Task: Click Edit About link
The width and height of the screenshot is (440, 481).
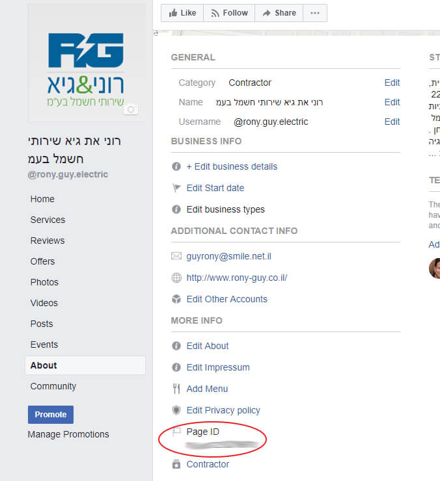Action: point(208,346)
